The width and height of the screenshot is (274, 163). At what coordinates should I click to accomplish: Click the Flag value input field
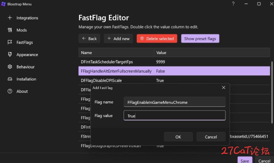[x=175, y=115]
